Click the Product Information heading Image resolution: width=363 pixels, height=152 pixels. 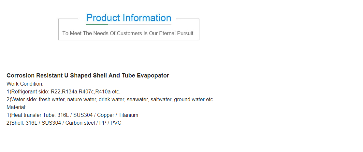click(x=129, y=18)
